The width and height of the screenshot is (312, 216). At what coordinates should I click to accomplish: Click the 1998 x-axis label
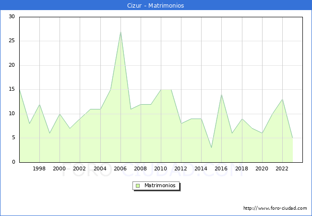39,168
